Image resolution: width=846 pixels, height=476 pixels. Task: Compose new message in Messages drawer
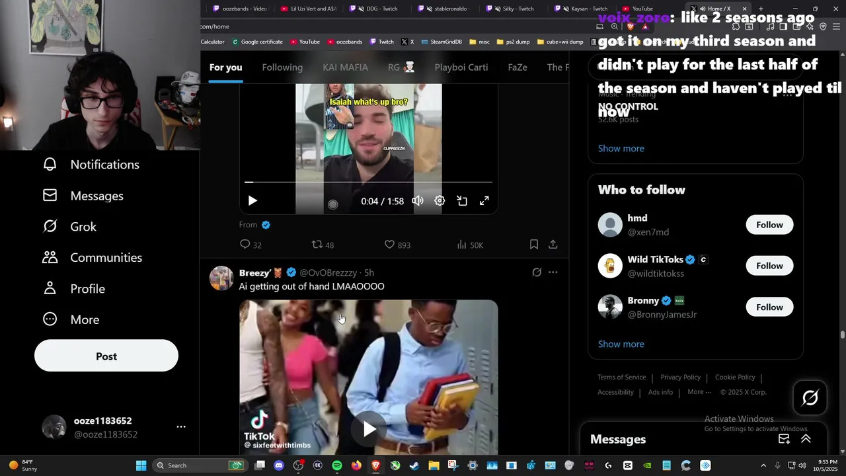coord(784,439)
